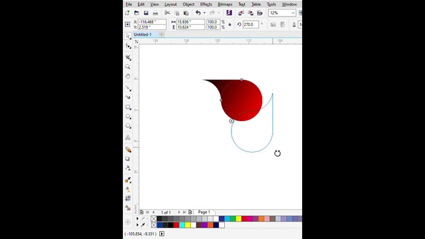425x239 pixels.
Task: Click the Cut icon on the toolbar
Action: [x=167, y=13]
